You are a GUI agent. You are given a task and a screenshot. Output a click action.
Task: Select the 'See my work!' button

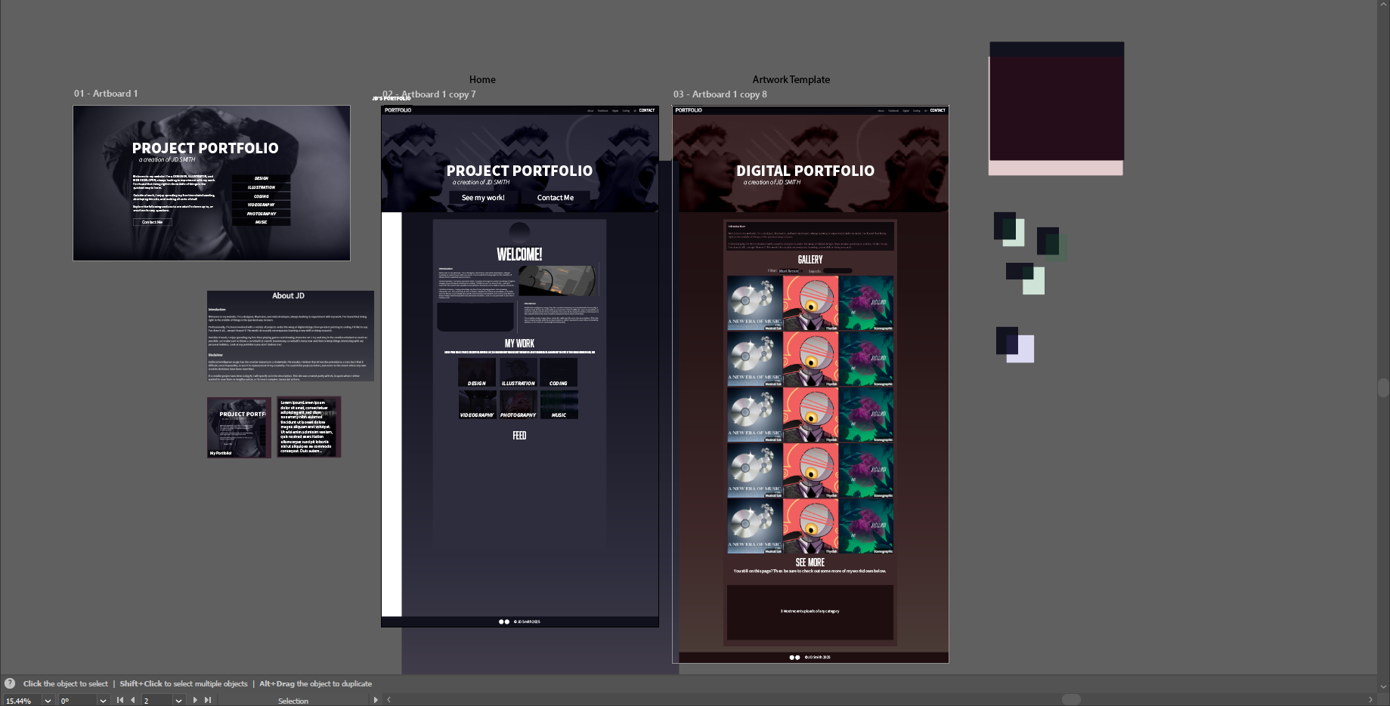click(x=483, y=198)
